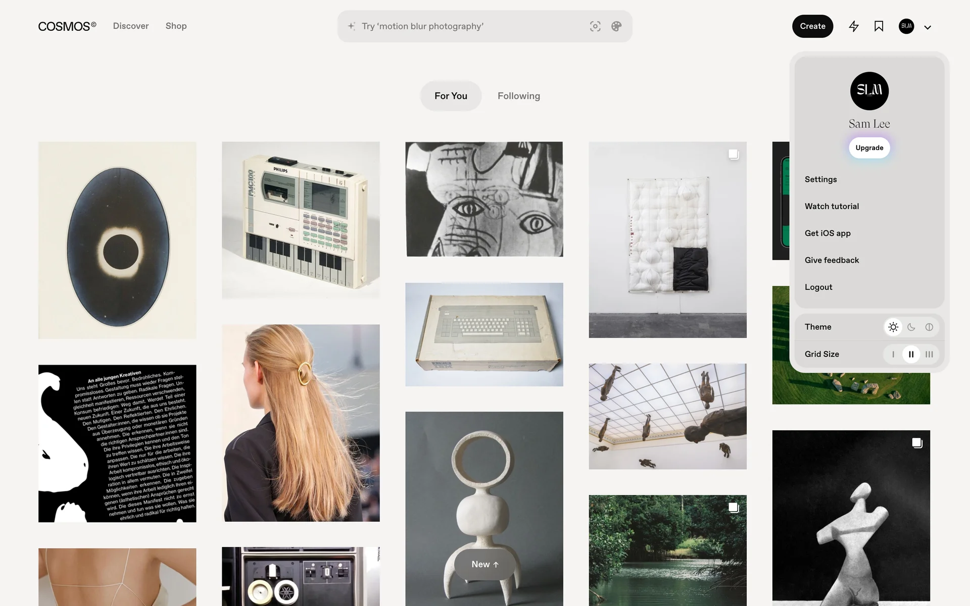Screen dimensions: 970x606
Task: Click the Upgrade button
Action: point(869,148)
